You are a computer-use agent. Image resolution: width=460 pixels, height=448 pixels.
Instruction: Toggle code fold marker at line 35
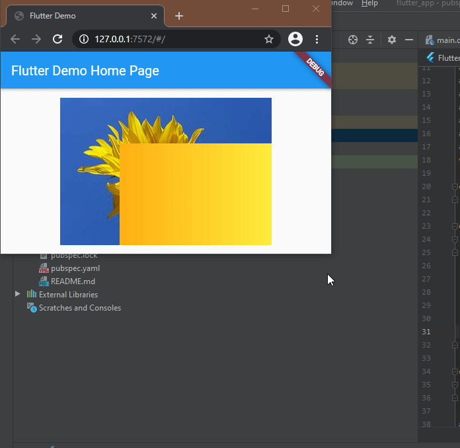coord(455,385)
